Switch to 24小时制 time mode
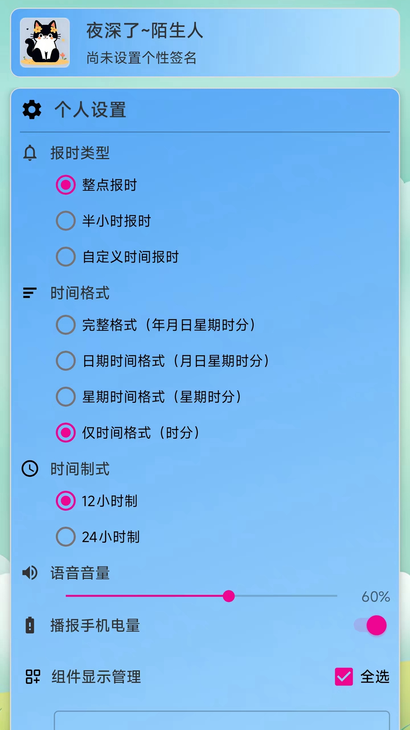Screen dimensions: 410x730 (x=66, y=537)
